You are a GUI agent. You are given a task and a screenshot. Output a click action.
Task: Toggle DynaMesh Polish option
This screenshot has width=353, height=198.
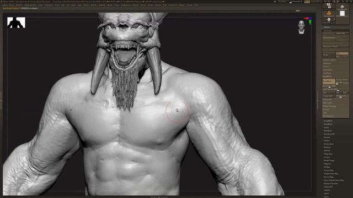345,80
